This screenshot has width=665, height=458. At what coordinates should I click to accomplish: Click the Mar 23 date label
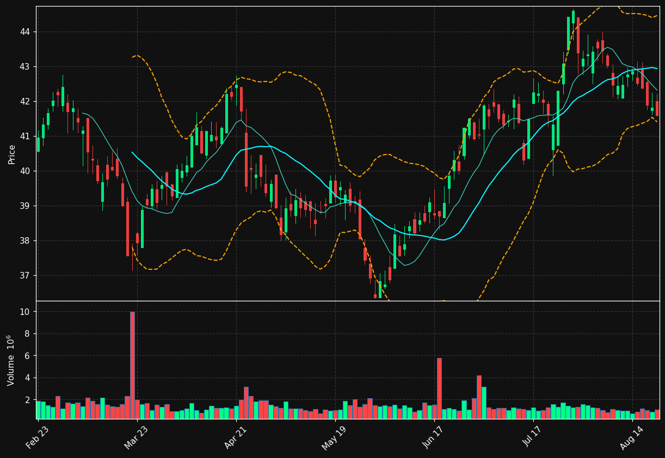click(x=137, y=437)
